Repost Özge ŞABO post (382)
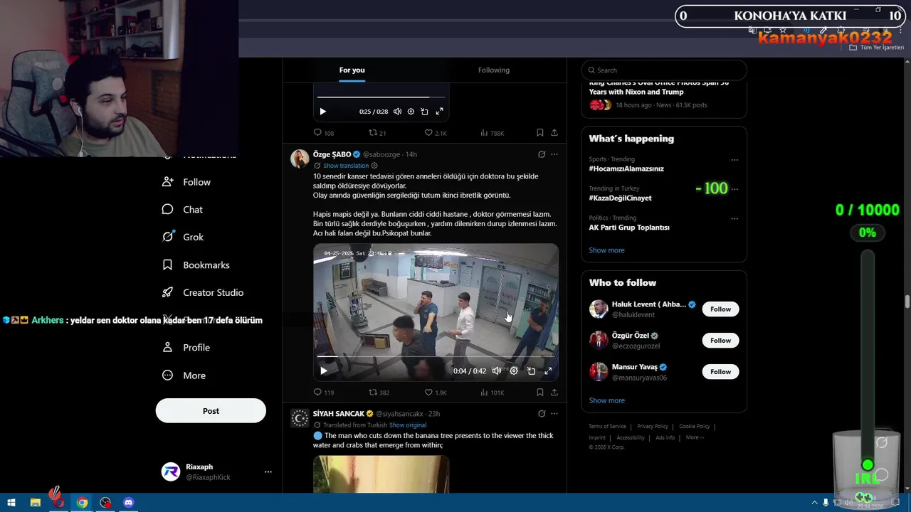This screenshot has height=512, width=911. pyautogui.click(x=379, y=392)
